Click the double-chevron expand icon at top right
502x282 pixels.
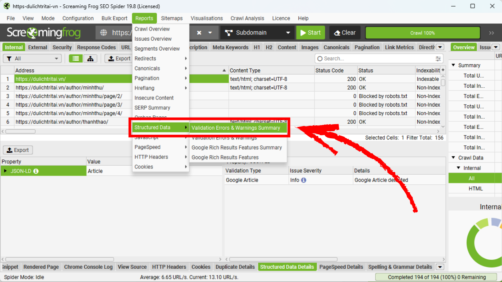coord(491,33)
